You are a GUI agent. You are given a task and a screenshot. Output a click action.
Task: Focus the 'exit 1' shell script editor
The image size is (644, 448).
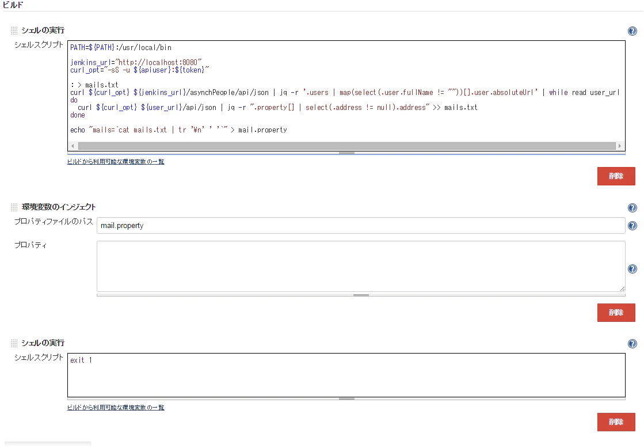coord(346,375)
